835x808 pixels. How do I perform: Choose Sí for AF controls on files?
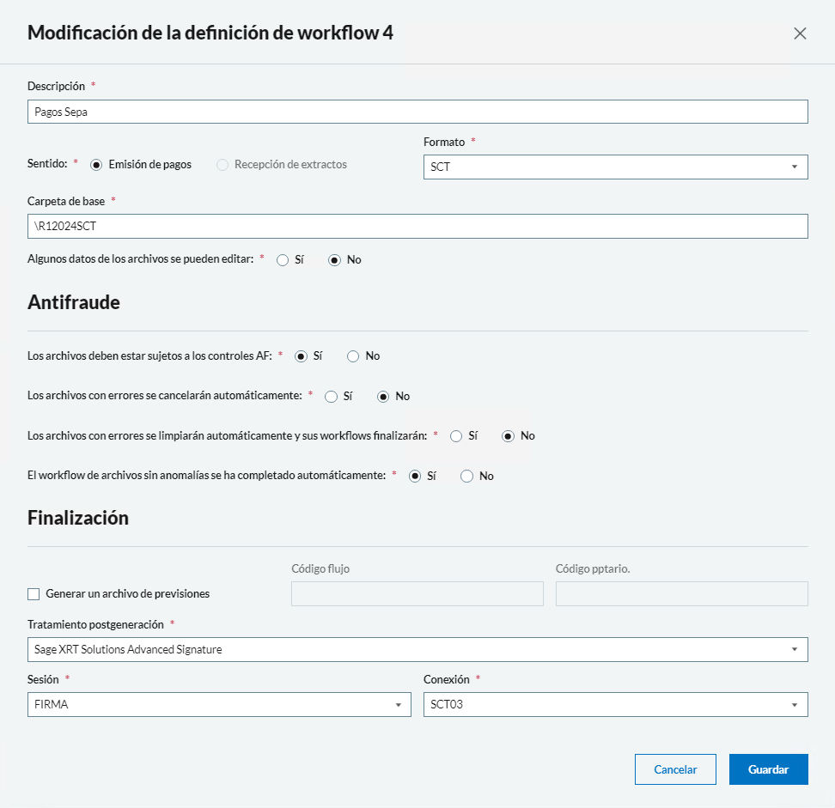[301, 356]
